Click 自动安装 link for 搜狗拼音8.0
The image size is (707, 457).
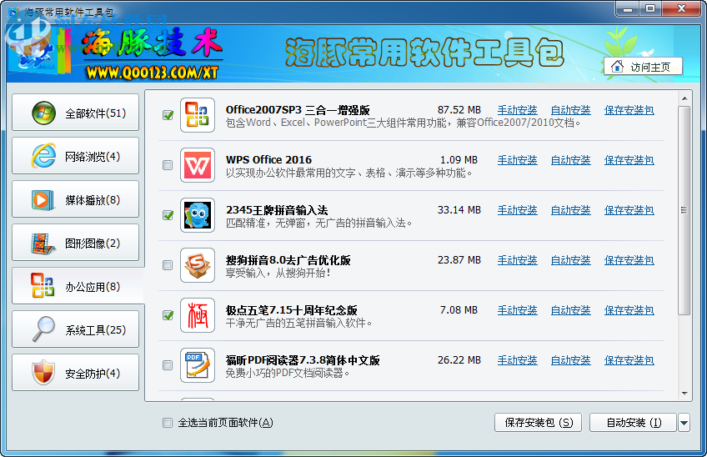click(x=571, y=260)
